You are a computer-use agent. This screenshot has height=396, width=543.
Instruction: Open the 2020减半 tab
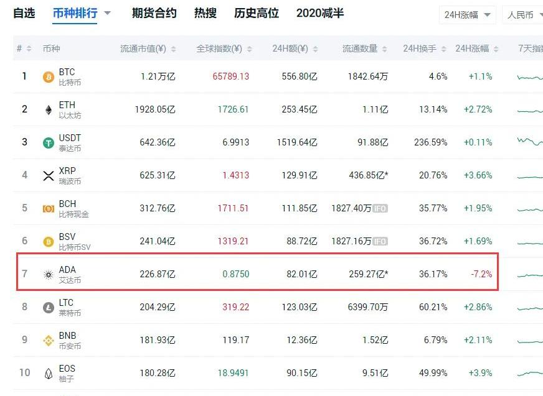point(320,13)
